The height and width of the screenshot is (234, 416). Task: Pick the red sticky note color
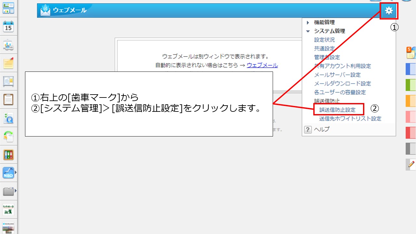(x=411, y=133)
